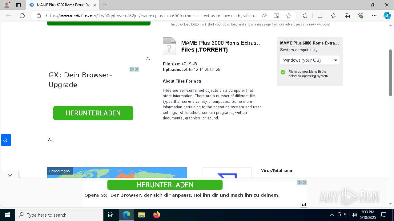Viewport: 394px width, 221px height.
Task: Click the scrollbar down arrow
Action: click(x=391, y=204)
